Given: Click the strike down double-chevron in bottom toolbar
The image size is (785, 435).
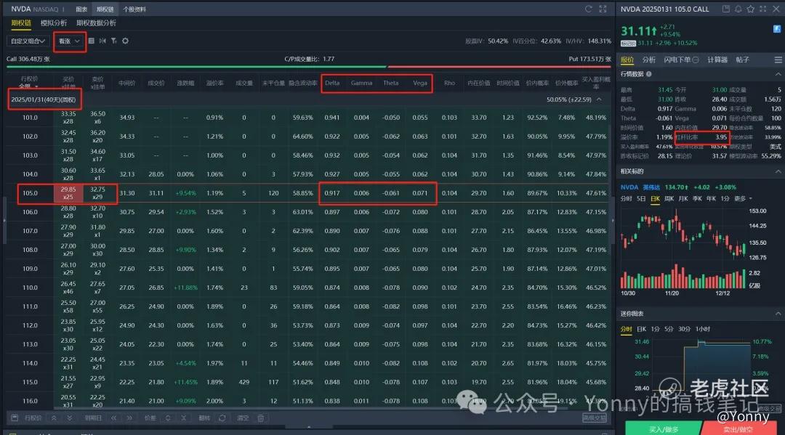Looking at the screenshot, I should tap(70, 418).
